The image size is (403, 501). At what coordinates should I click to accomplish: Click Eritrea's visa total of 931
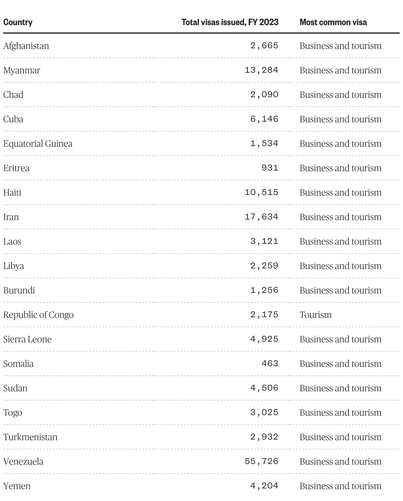[270, 168]
